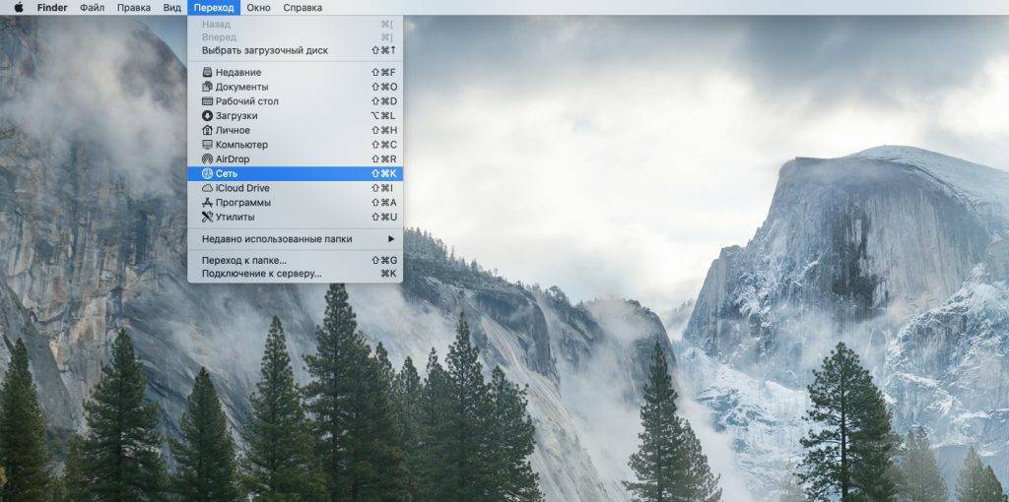Open the Правка menu
The height and width of the screenshot is (502, 1009).
tap(133, 8)
